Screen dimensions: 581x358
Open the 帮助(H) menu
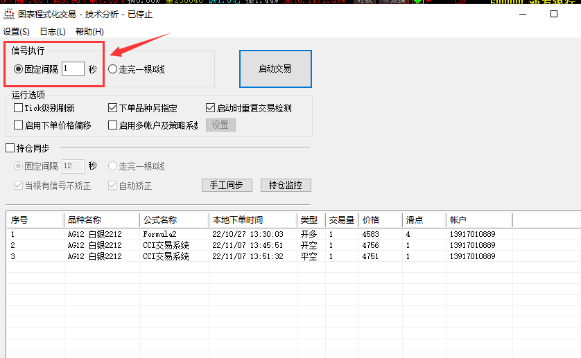pyautogui.click(x=89, y=32)
